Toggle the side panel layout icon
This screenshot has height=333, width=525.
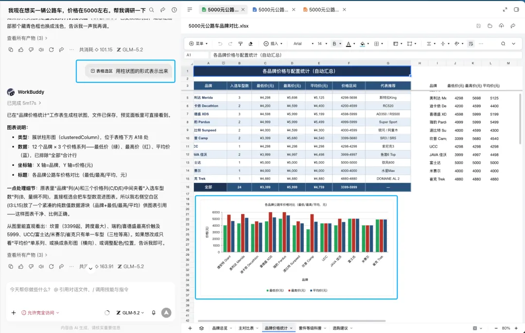(x=516, y=10)
